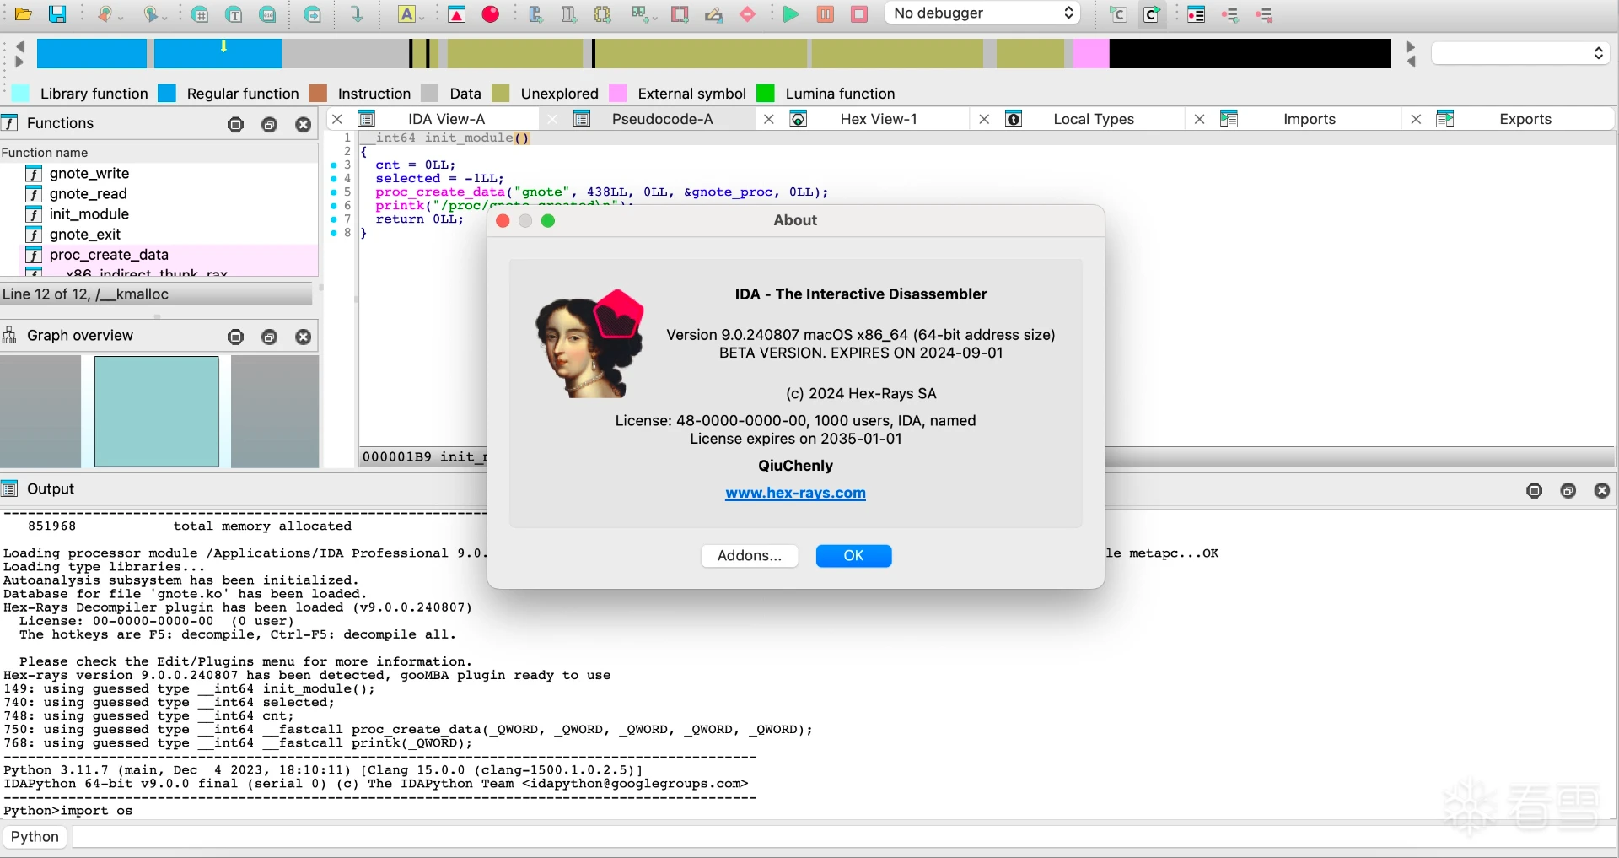Screen dimensions: 1619x858
Task: Click the toolbar icon showing D with plus
Action: 569,14
